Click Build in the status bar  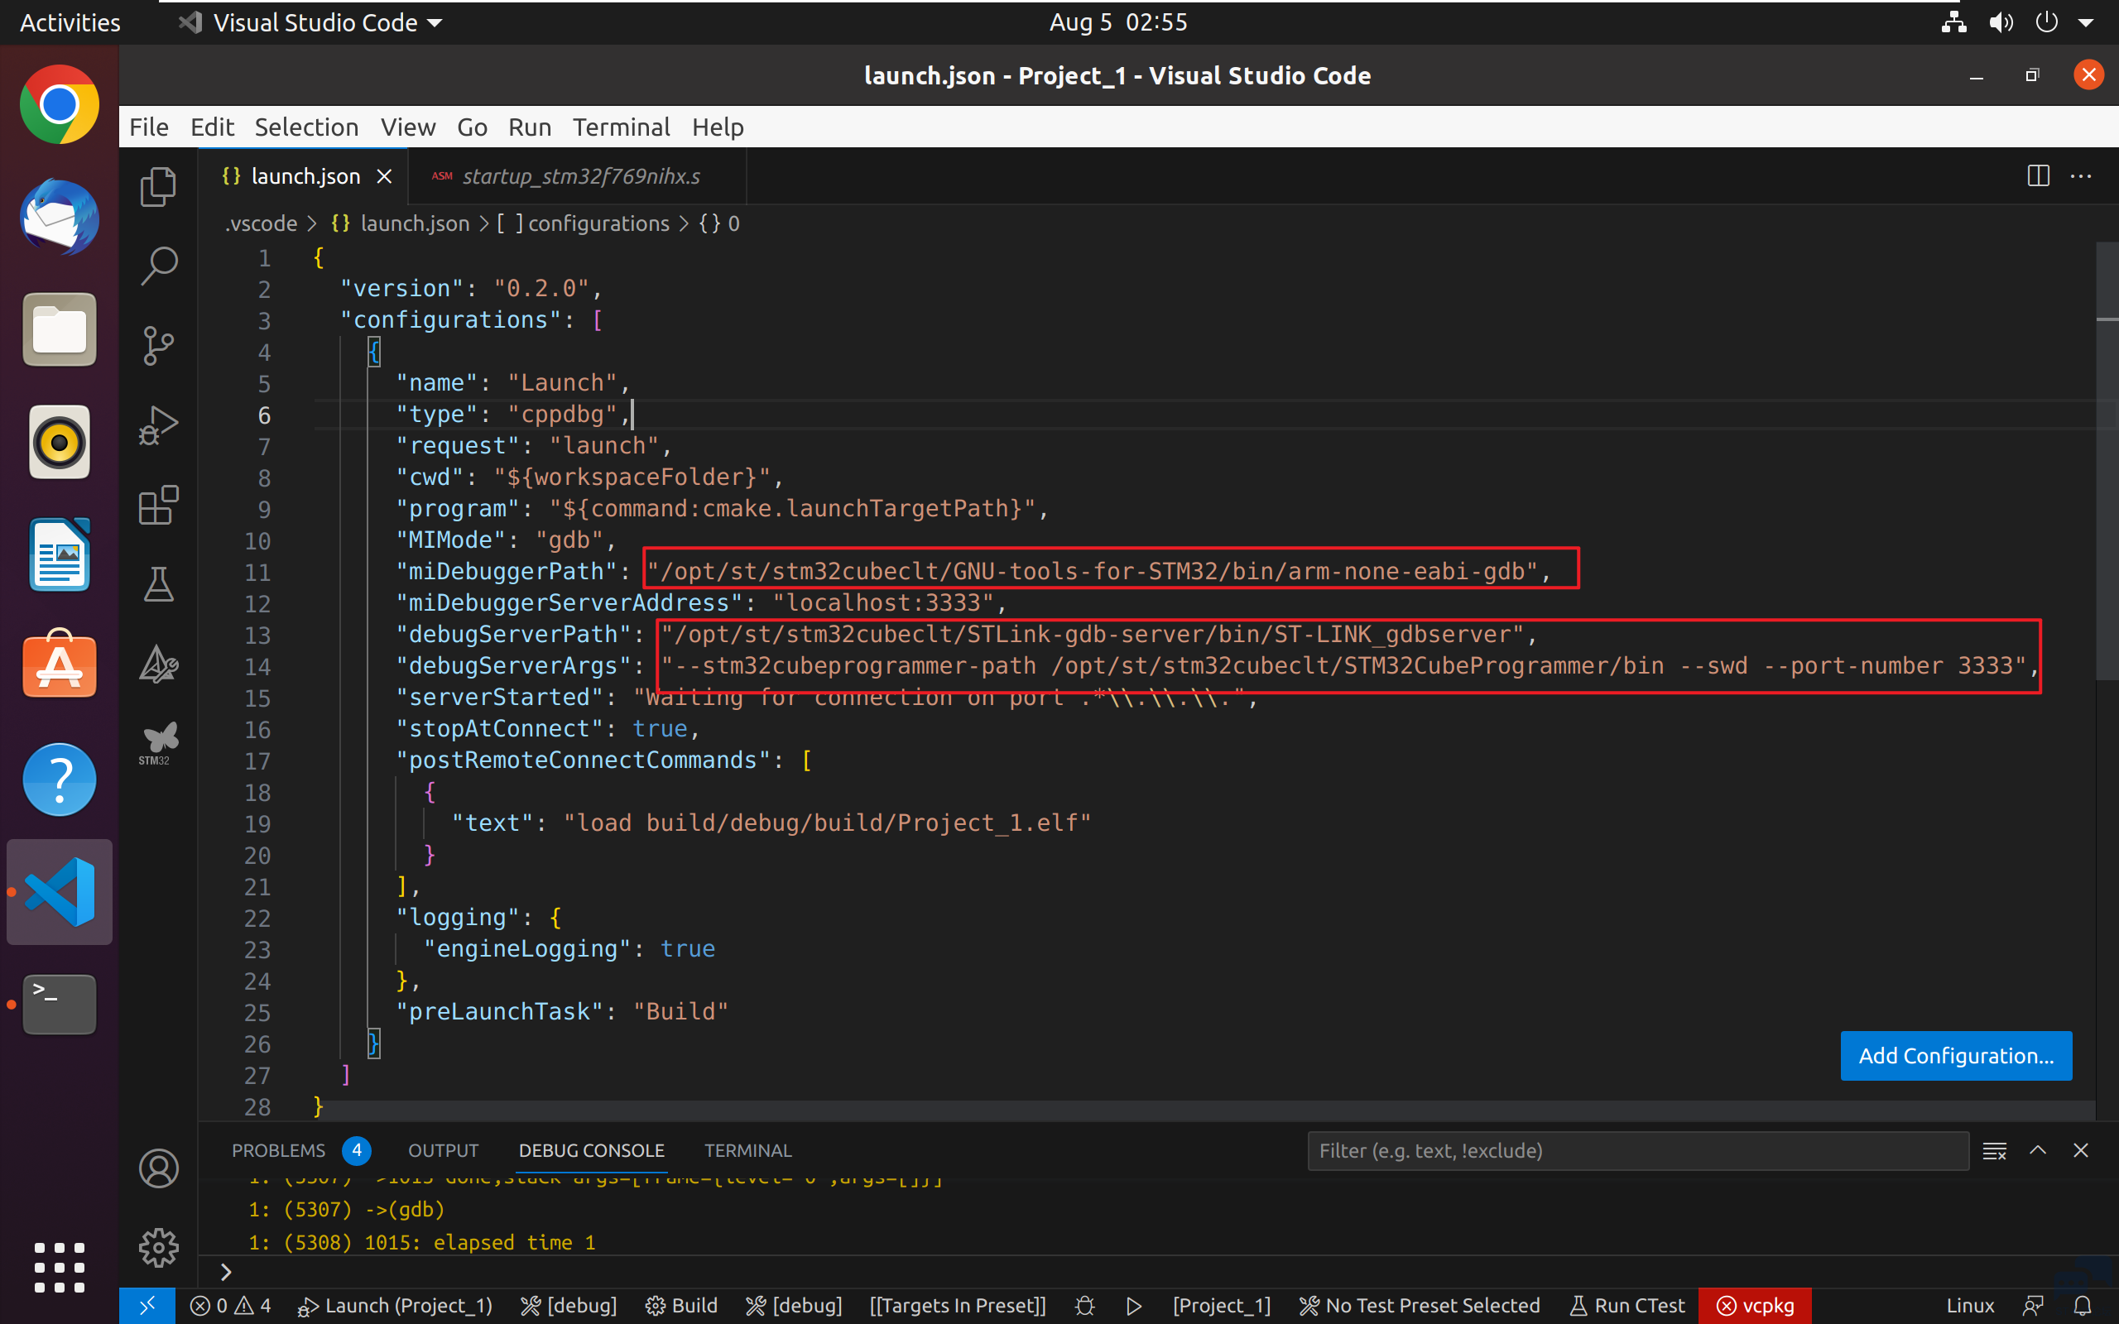tap(681, 1306)
